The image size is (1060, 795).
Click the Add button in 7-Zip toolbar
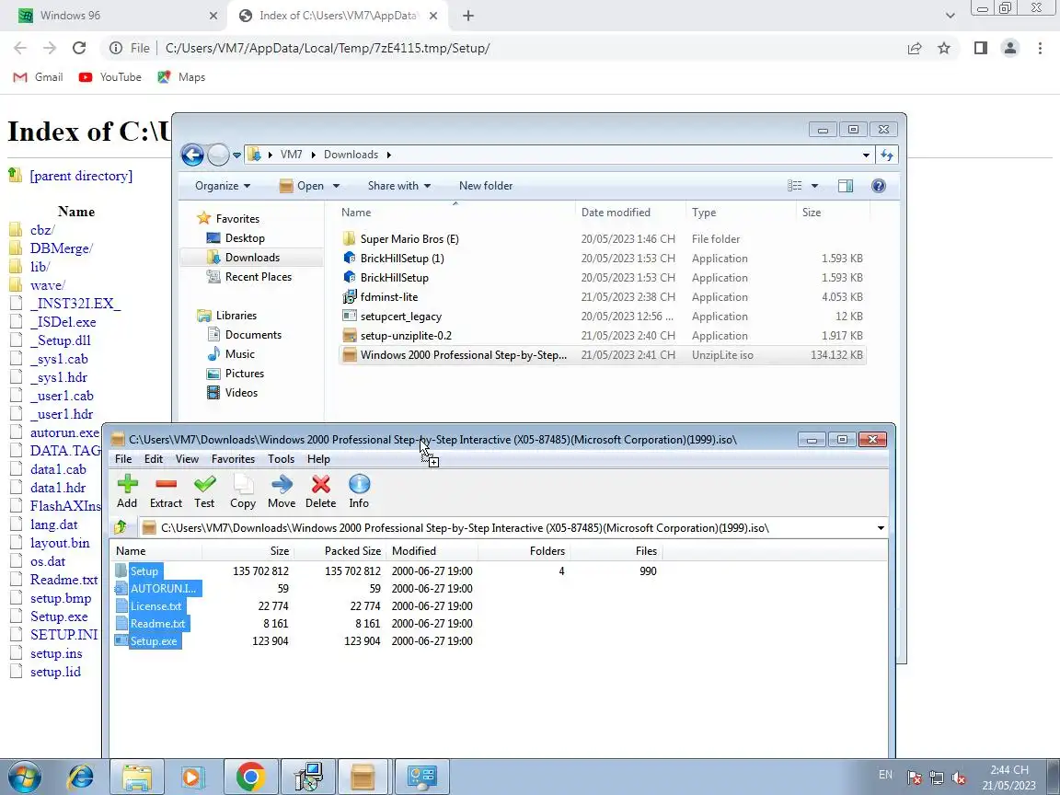(127, 490)
